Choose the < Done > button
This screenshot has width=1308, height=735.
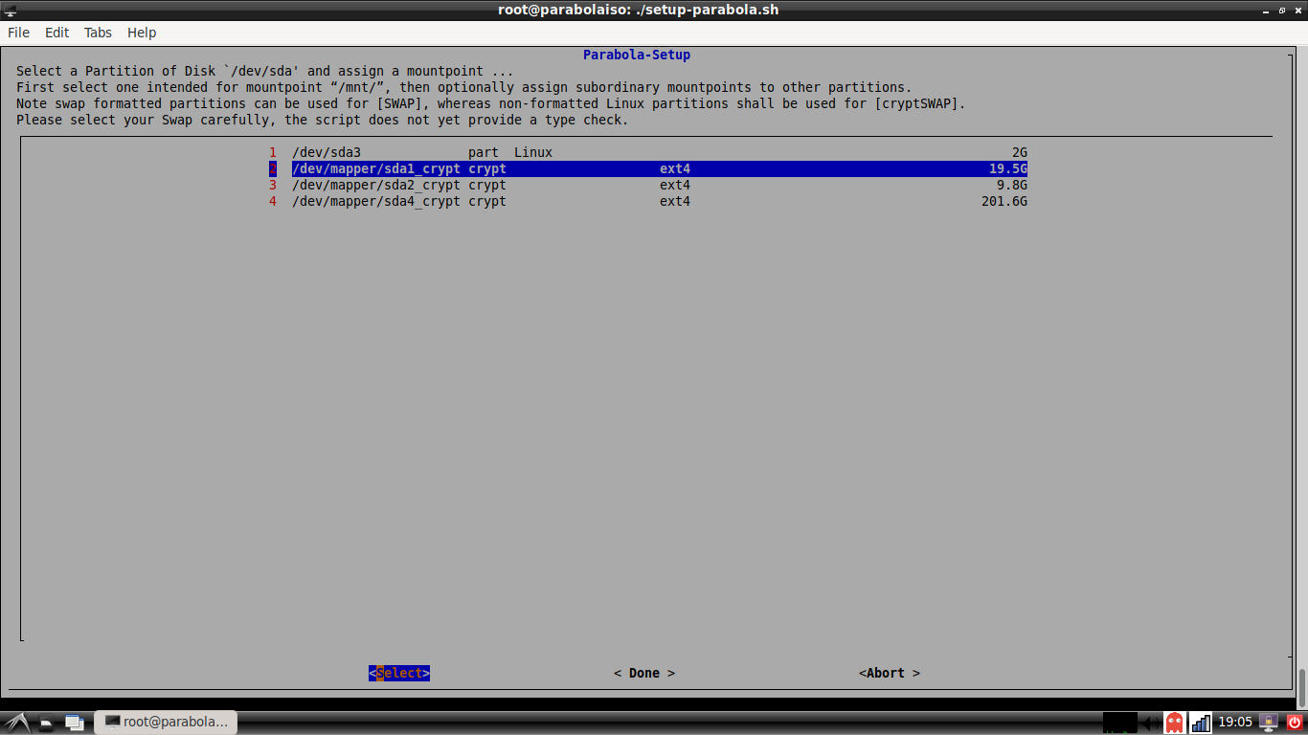tap(644, 673)
